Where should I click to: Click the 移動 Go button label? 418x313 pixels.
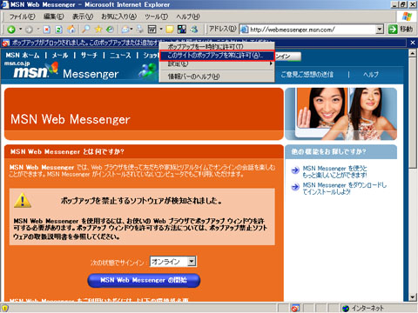tap(406, 30)
